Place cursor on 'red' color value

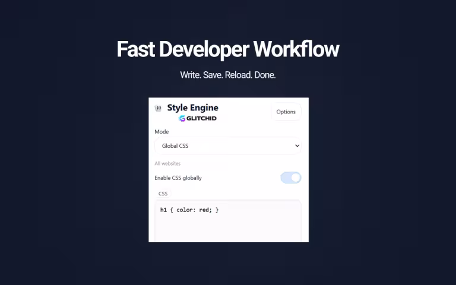pyautogui.click(x=205, y=210)
